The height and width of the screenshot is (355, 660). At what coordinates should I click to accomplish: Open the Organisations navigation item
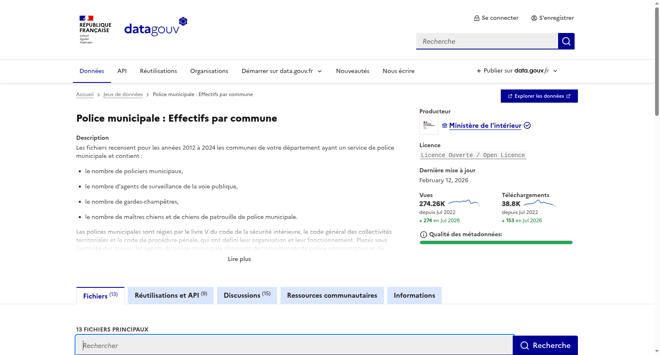coord(209,71)
